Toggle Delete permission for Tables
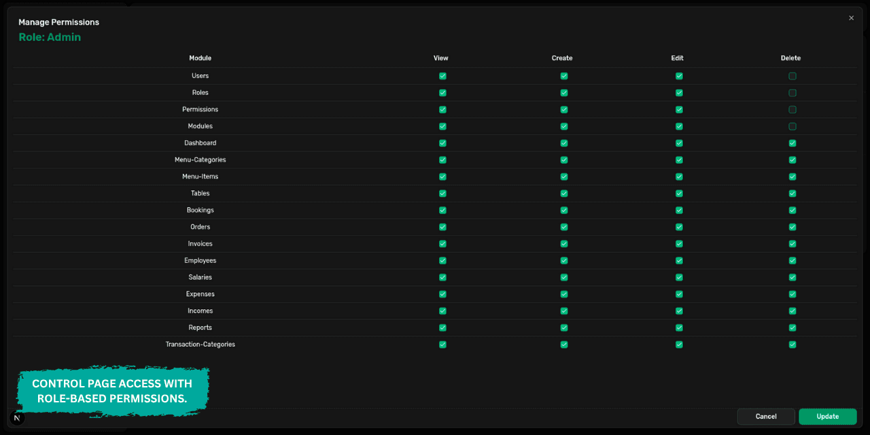This screenshot has width=870, height=435. (792, 193)
